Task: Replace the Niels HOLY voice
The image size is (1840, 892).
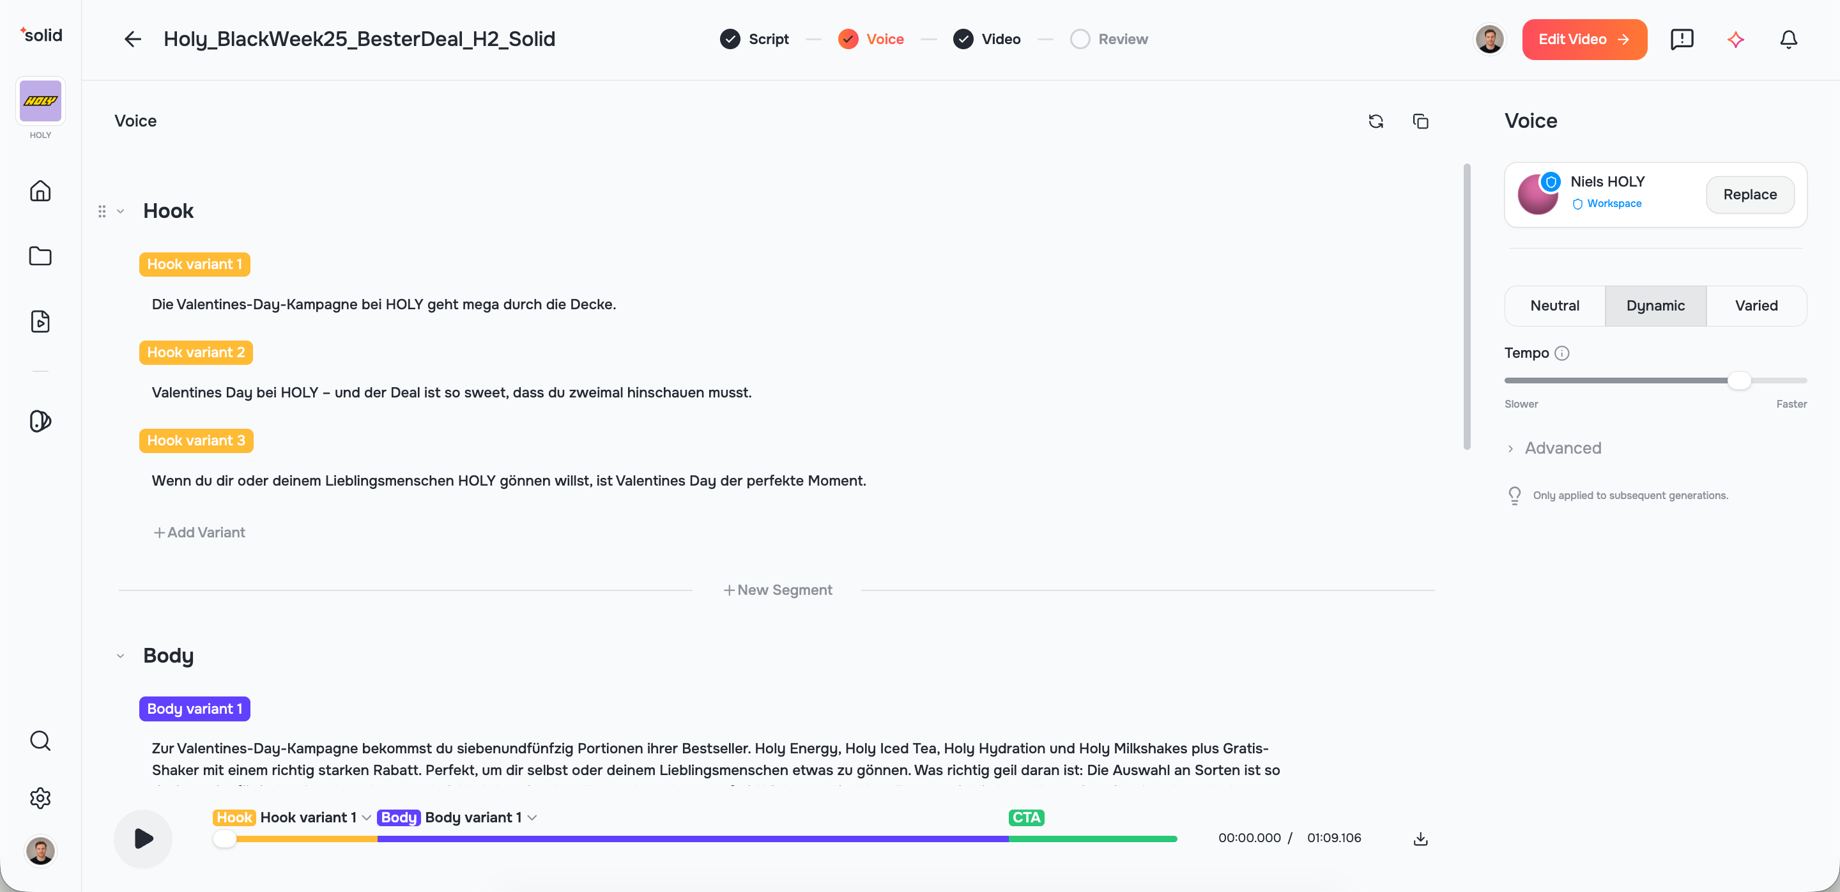Action: coord(1750,194)
